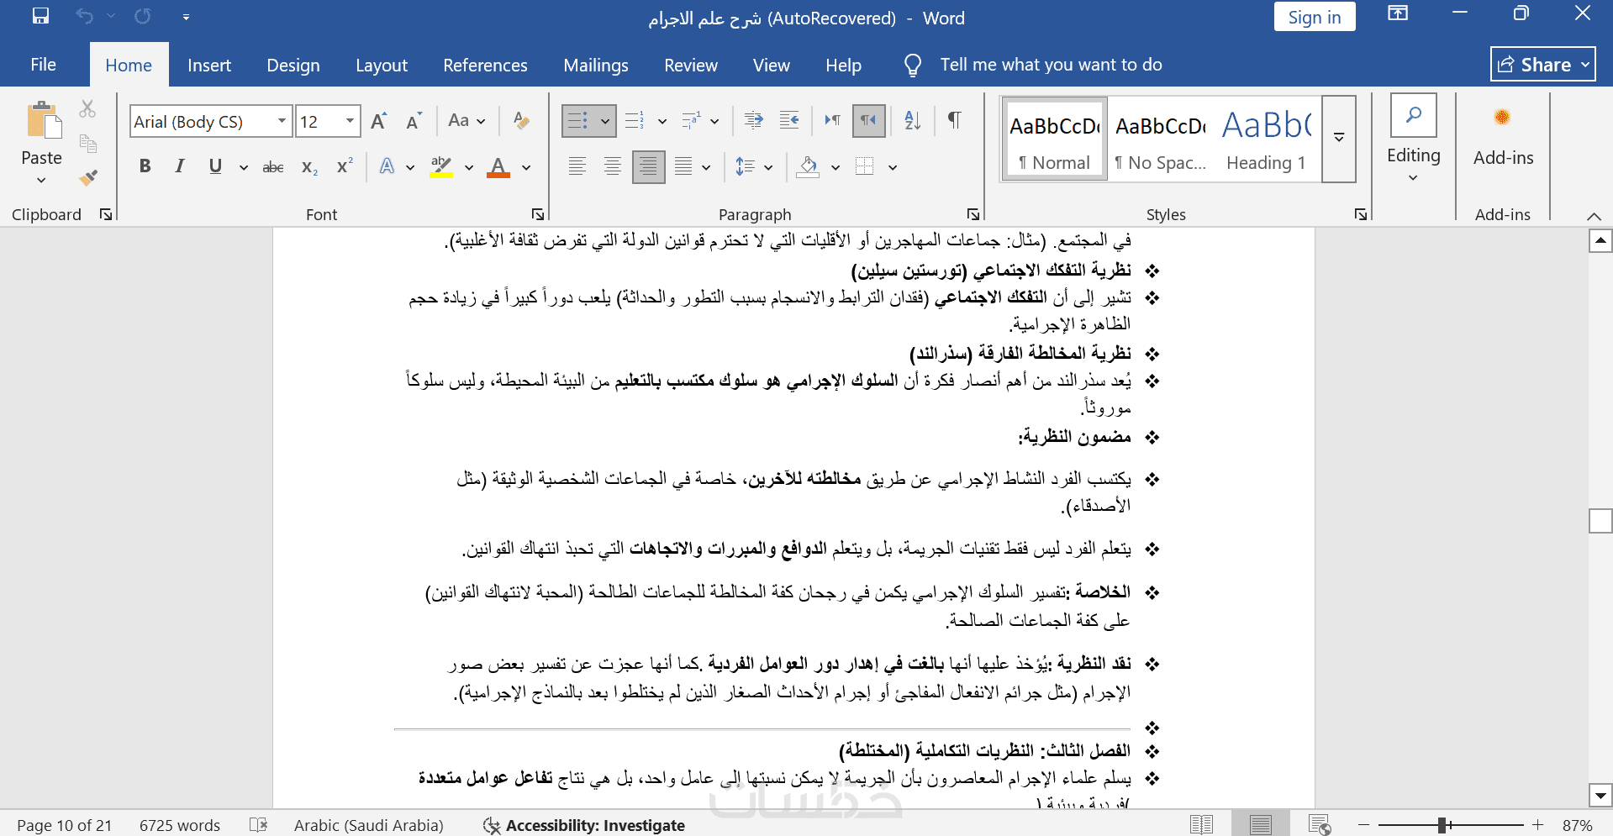Expand the Numbering dropdown arrow
Image resolution: width=1613 pixels, height=836 pixels.
coord(662,121)
